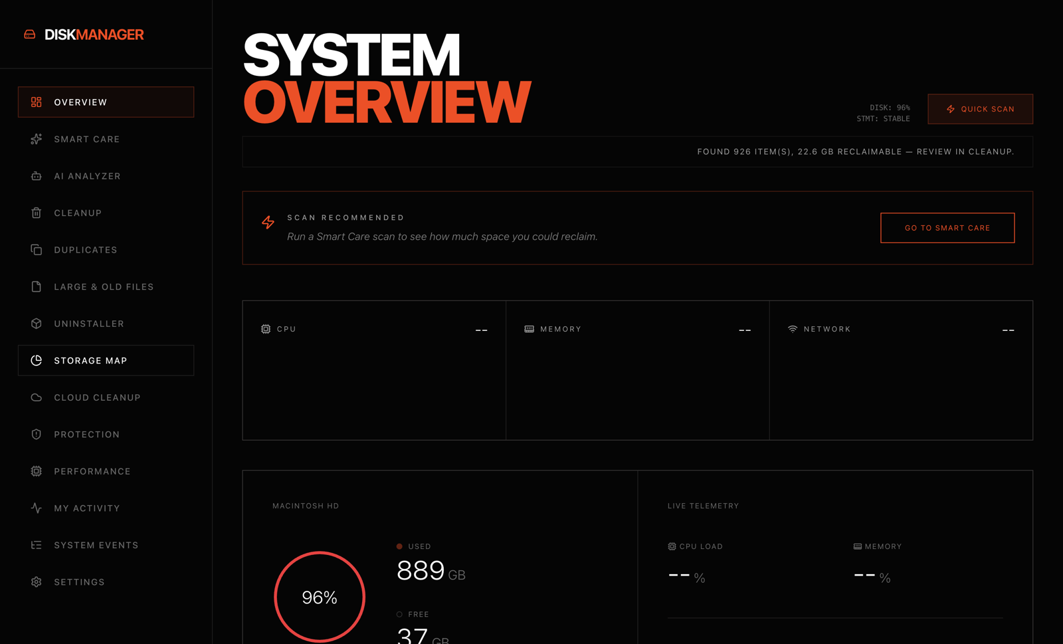Click the CPU Load icon in Live Telemetry
Viewport: 1063px width, 644px height.
coord(672,546)
